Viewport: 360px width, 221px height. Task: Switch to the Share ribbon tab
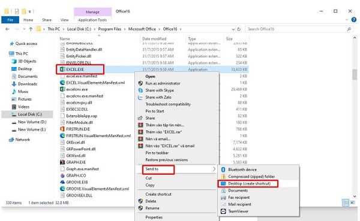47,20
